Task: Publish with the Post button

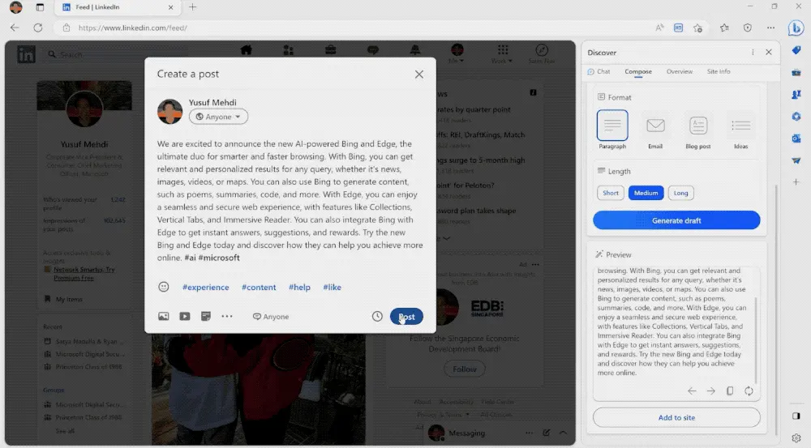Action: tap(406, 316)
